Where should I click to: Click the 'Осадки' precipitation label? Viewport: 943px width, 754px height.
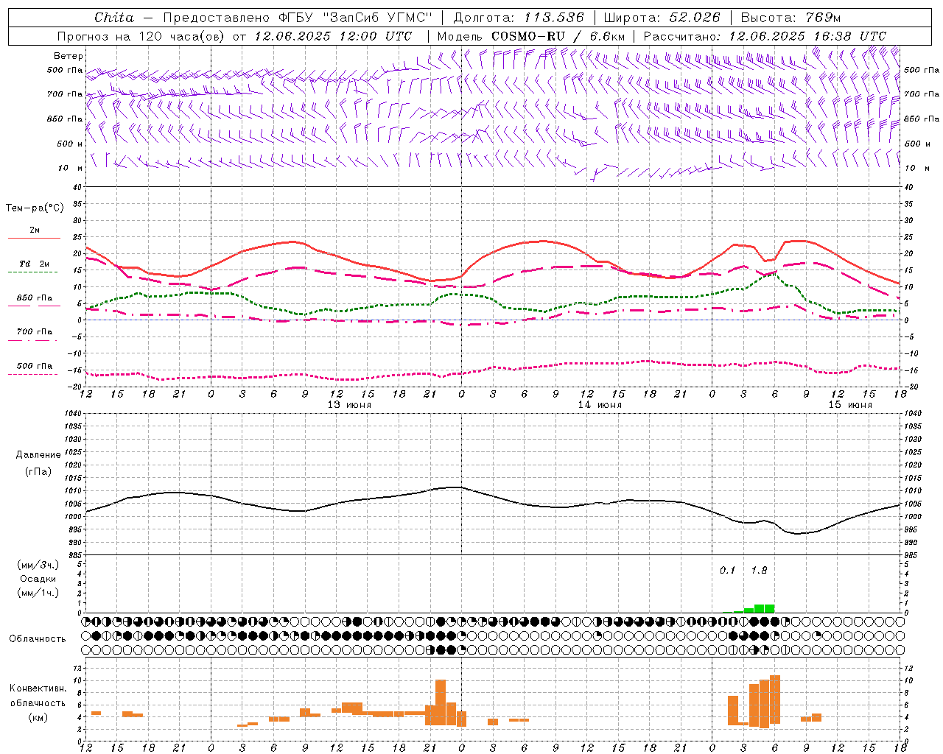click(x=38, y=579)
